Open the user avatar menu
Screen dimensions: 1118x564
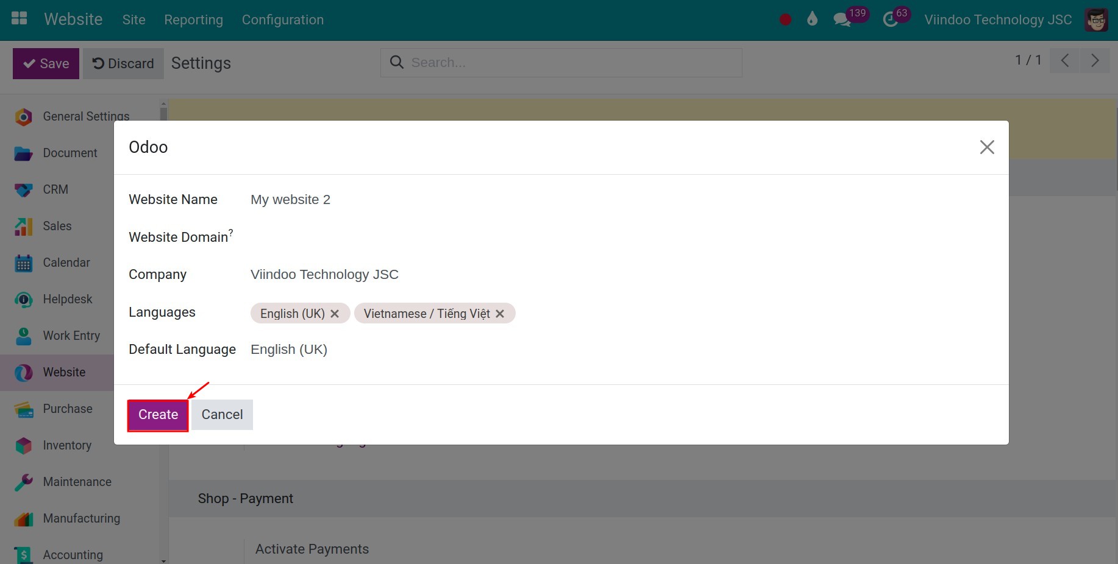[1096, 19]
